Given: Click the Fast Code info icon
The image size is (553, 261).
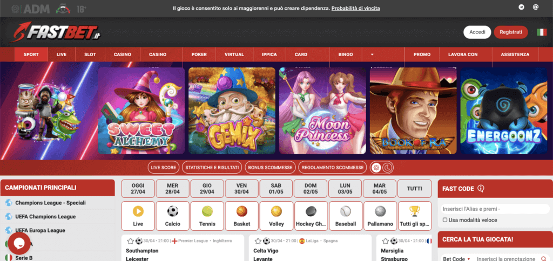Looking at the screenshot, I should tap(481, 188).
